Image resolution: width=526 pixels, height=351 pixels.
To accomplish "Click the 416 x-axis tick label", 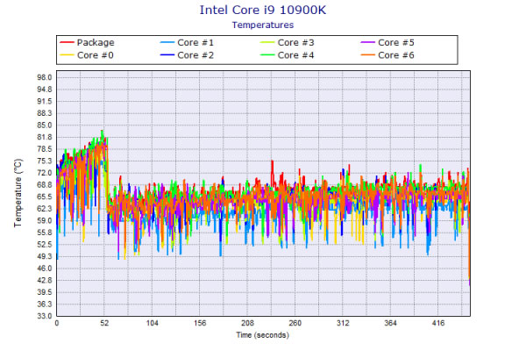I will point(437,323).
